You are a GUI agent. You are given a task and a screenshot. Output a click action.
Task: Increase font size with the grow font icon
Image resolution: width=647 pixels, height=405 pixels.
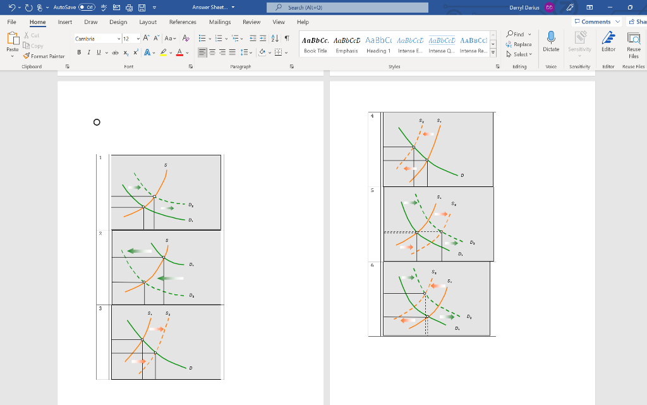coord(146,39)
